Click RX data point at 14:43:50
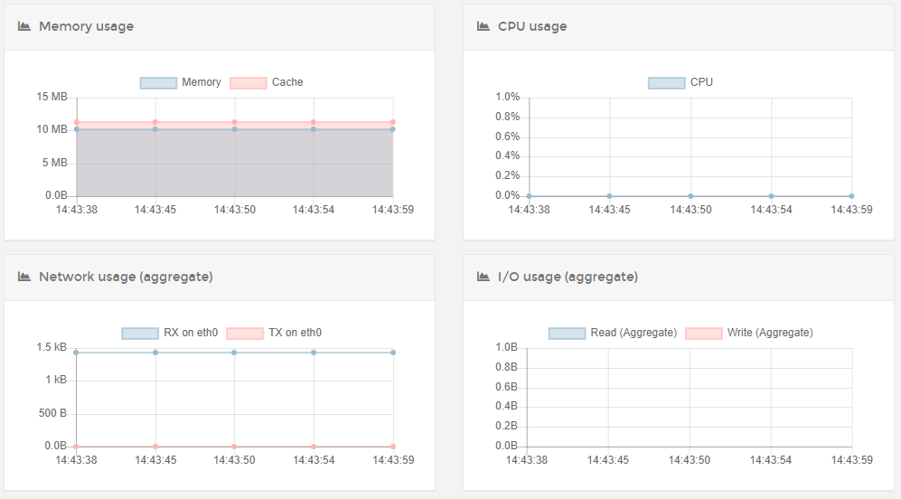Viewport: 901px width, 499px height. coord(234,353)
